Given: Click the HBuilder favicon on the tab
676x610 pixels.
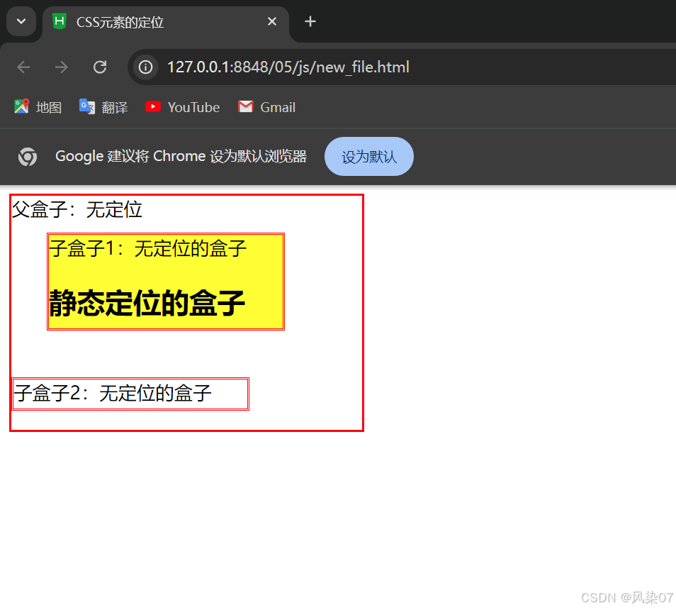Looking at the screenshot, I should coord(60,21).
